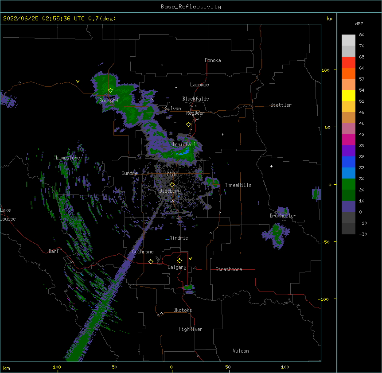The width and height of the screenshot is (382, 373).
Task: Click the Strathmore town label
Action: (229, 269)
